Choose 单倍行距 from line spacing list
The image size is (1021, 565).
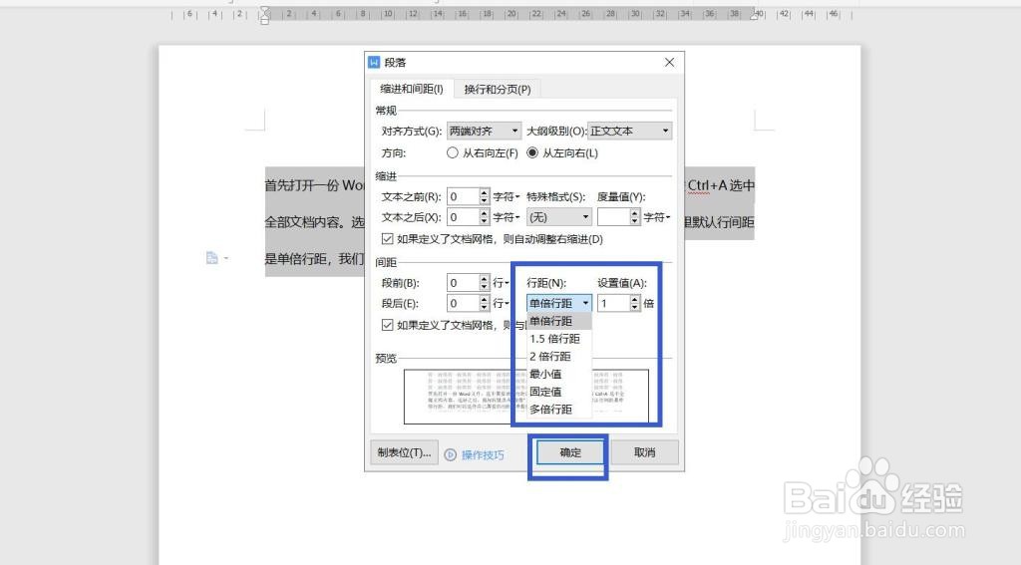559,321
